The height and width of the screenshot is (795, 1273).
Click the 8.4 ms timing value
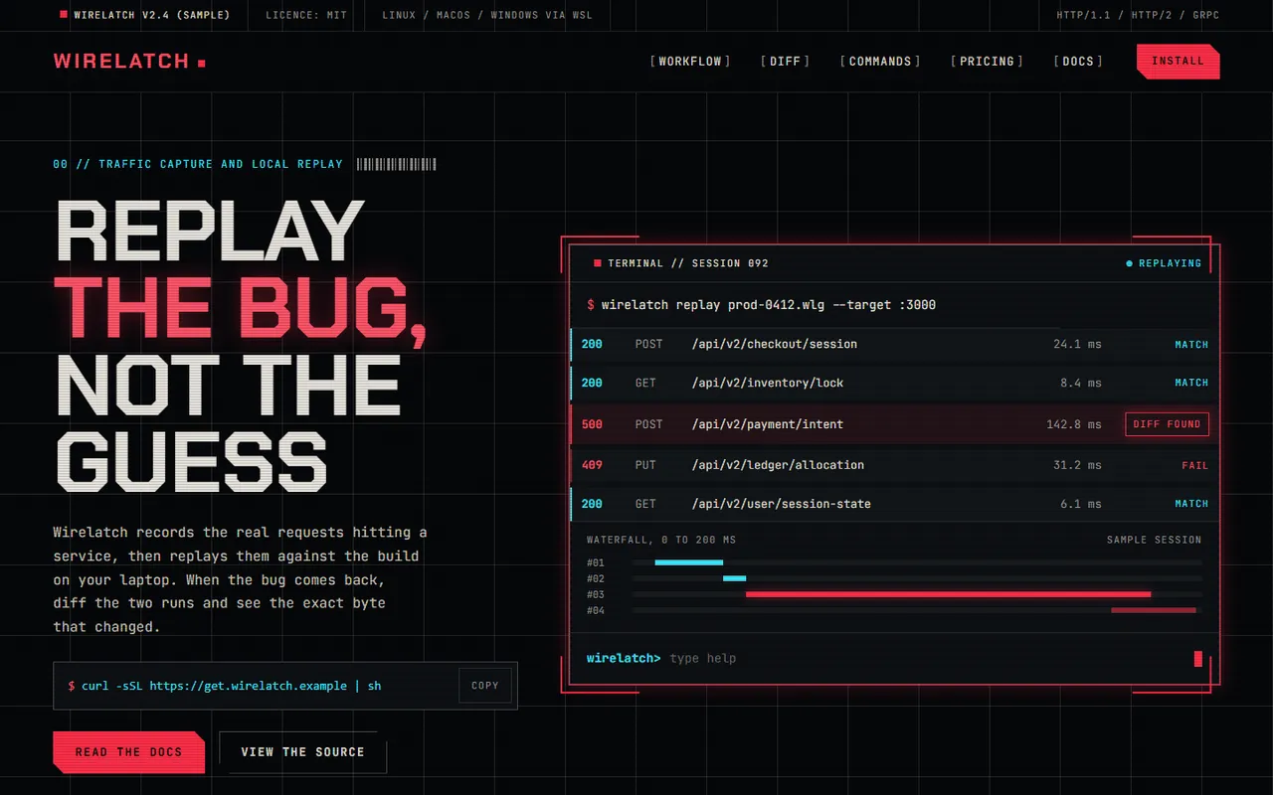(x=1081, y=383)
